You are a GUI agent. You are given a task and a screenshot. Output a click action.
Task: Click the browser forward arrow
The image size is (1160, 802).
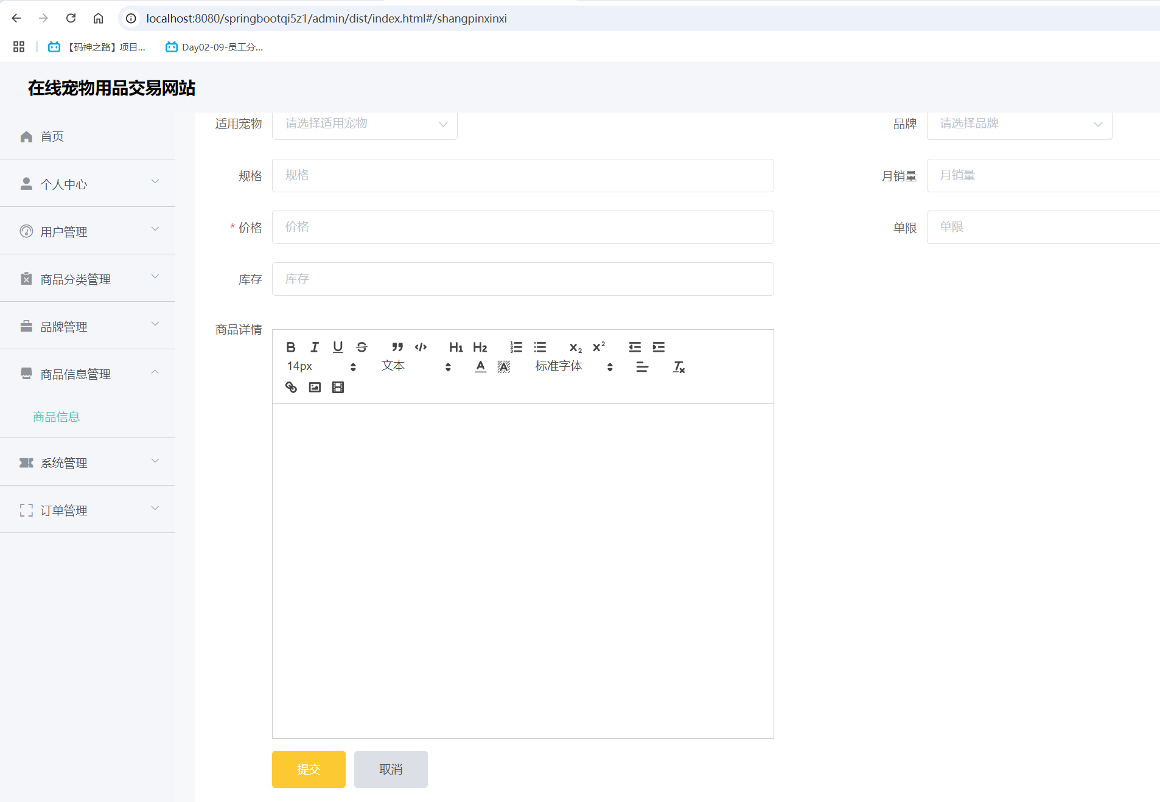click(43, 18)
